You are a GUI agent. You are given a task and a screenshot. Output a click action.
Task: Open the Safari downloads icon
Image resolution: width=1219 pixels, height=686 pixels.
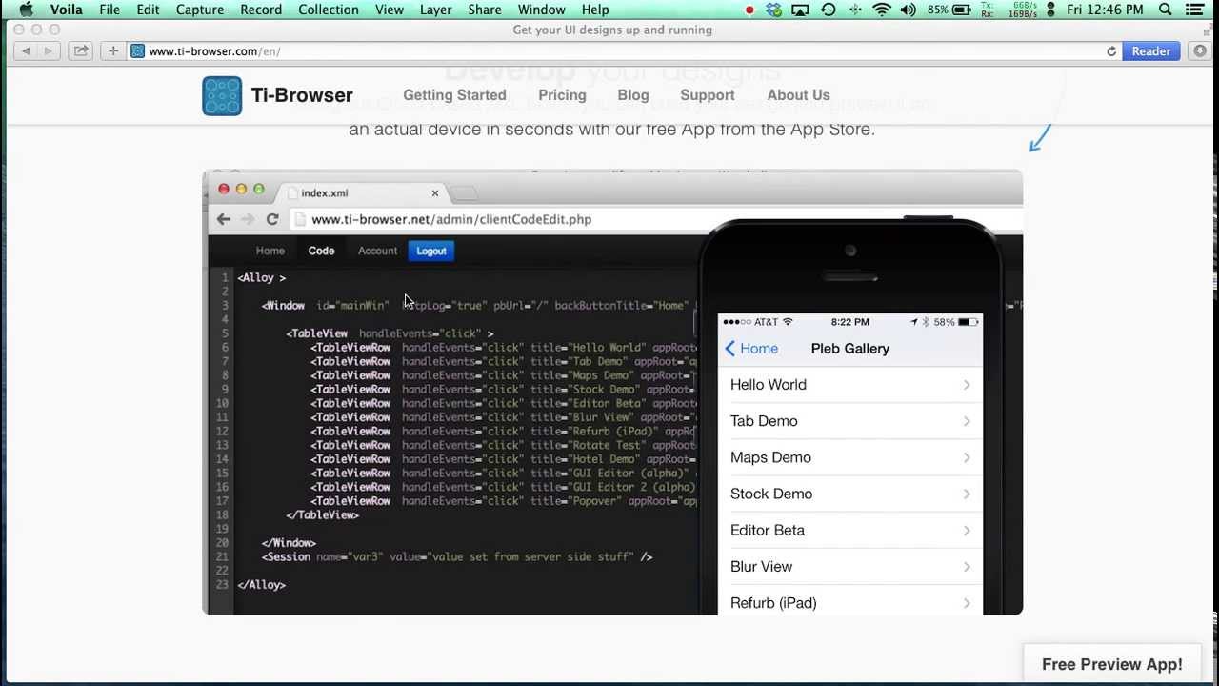click(1200, 51)
